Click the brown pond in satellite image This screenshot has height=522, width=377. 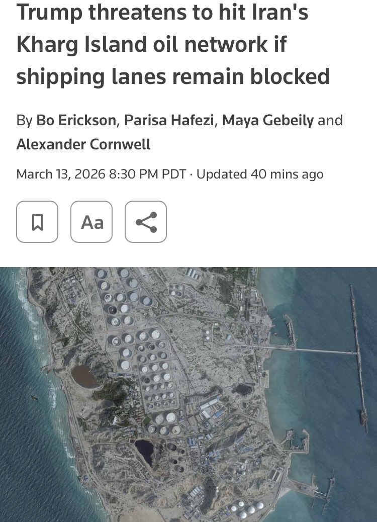click(83, 377)
